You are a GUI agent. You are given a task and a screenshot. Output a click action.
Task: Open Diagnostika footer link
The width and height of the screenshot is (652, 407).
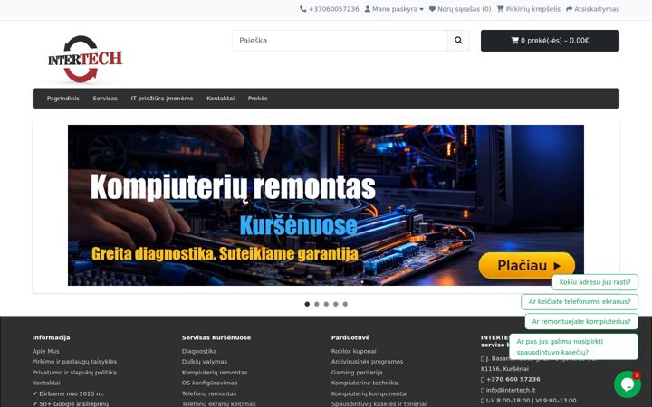click(199, 351)
